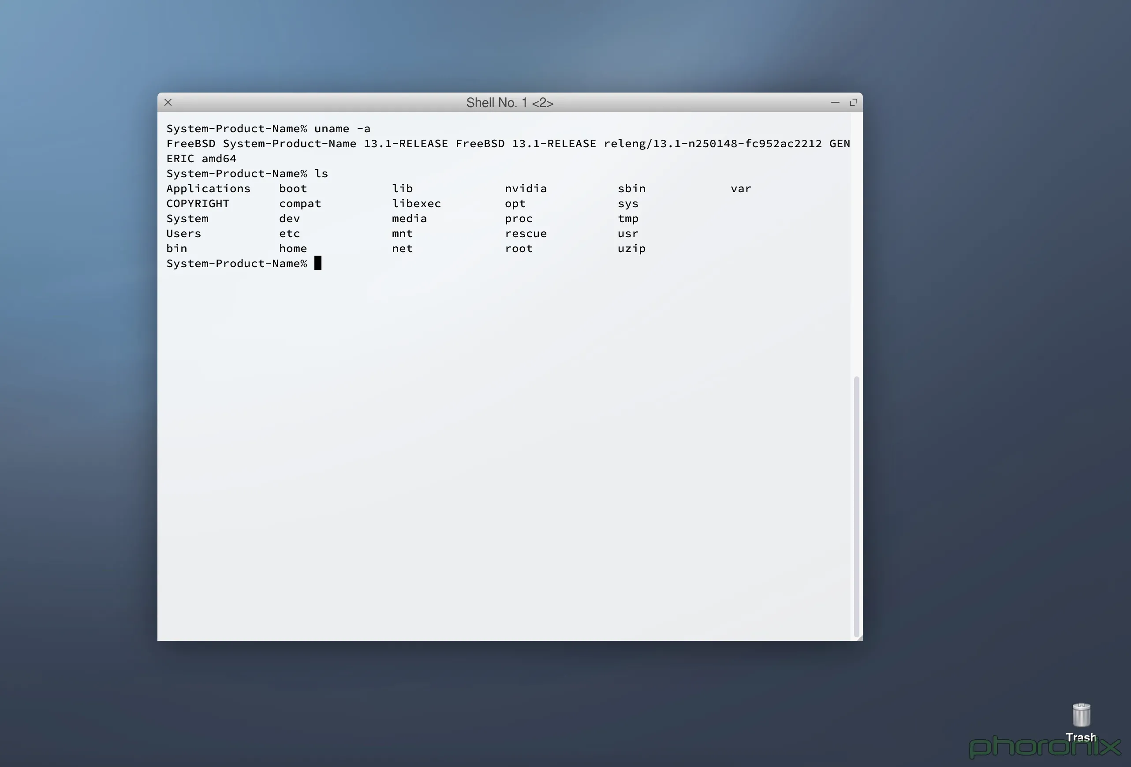1131x767 pixels.
Task: Click the close X icon on Shell window
Action: tap(168, 102)
